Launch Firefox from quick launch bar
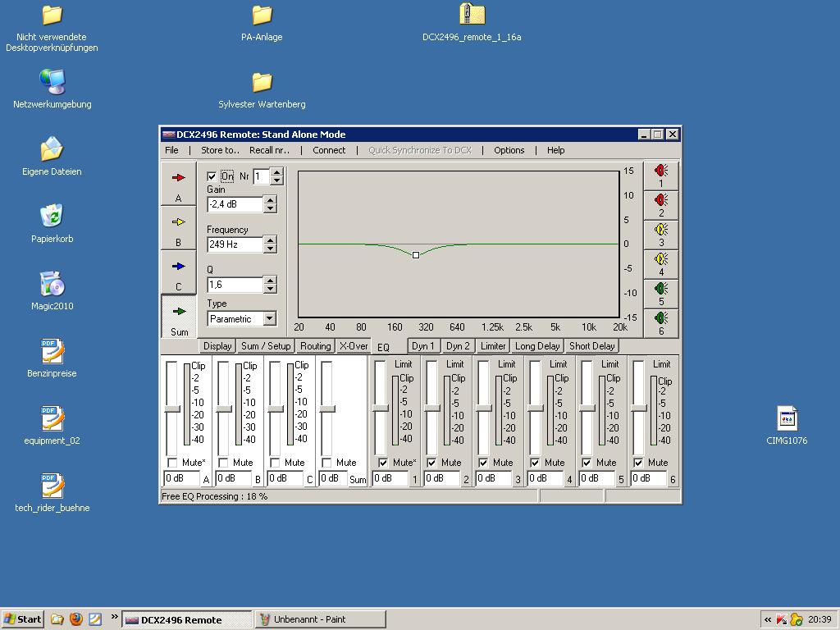This screenshot has width=840, height=630. (76, 619)
